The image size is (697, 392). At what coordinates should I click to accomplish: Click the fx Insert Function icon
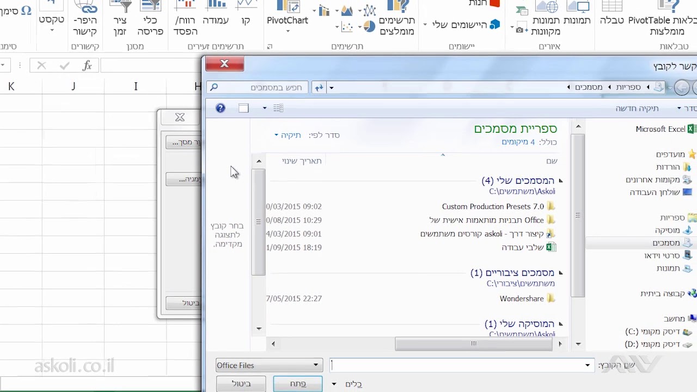coord(87,66)
